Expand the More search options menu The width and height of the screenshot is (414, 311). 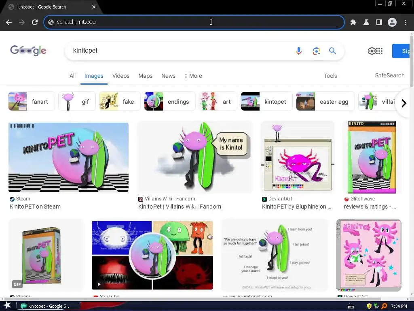click(x=194, y=76)
